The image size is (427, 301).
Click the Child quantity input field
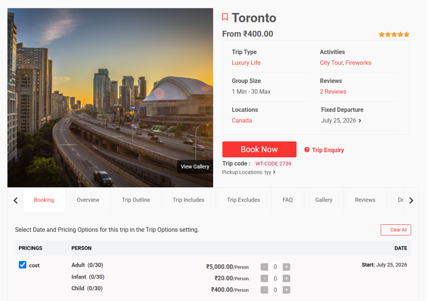click(x=275, y=290)
